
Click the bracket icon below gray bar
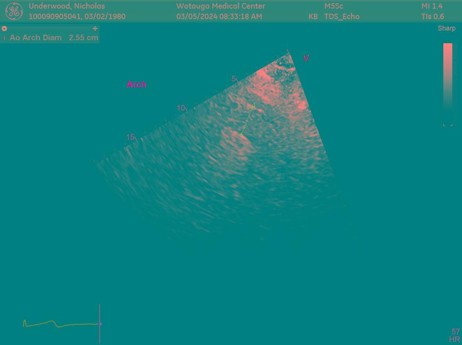(x=447, y=124)
